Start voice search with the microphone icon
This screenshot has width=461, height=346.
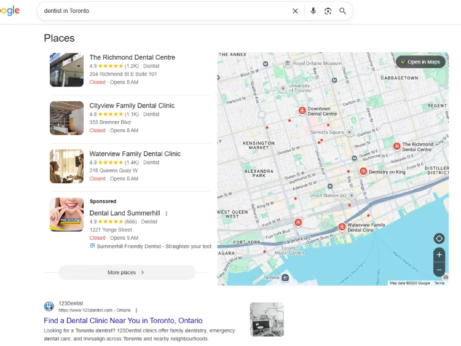[x=313, y=11]
